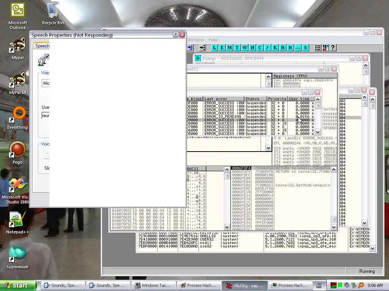The height and width of the screenshot is (291, 389).
Task: Click scroll up arrow of Dump window
Action: [x=365, y=65]
